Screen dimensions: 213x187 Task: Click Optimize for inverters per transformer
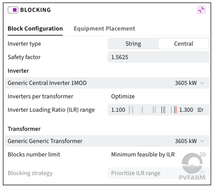(x=123, y=97)
